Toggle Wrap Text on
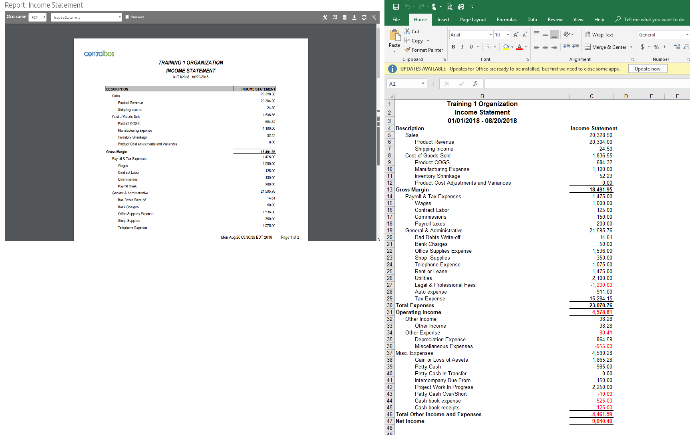 pos(599,35)
